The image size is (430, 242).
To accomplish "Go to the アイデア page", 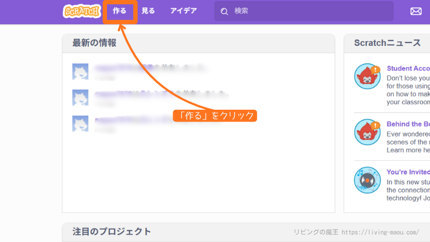I will [x=183, y=11].
